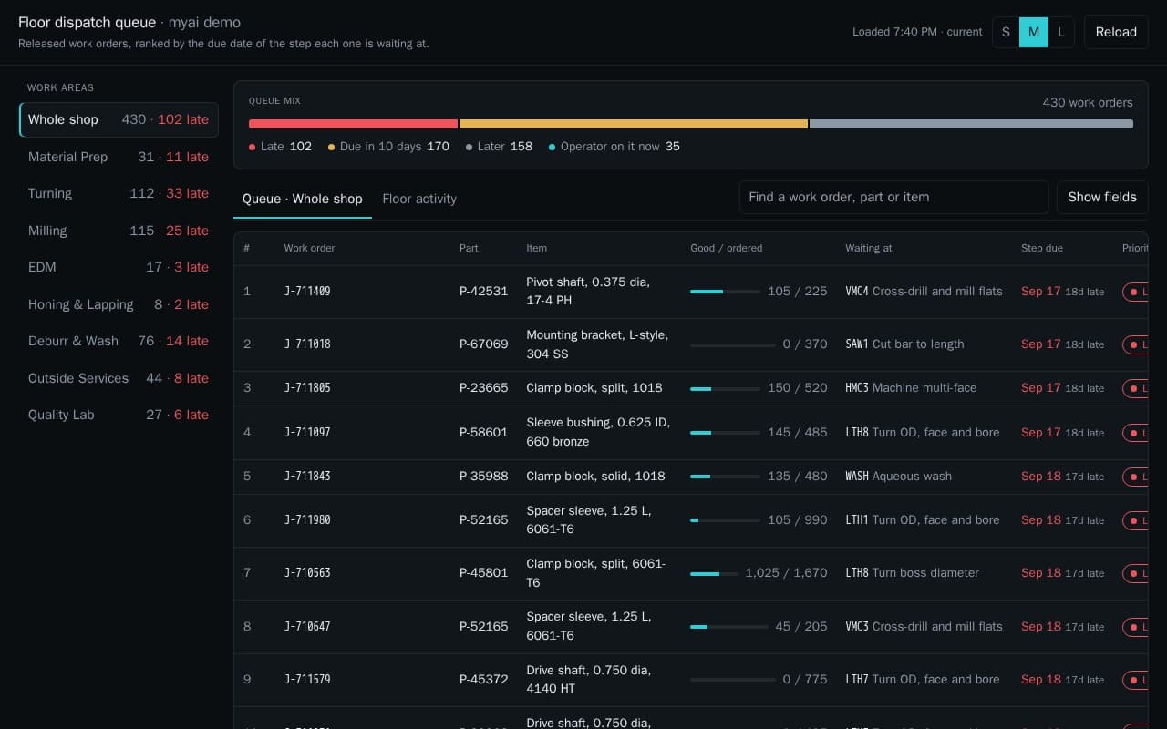Click the red Late segment of queue mix bar
Screen dimensions: 1167x729
coord(353,124)
